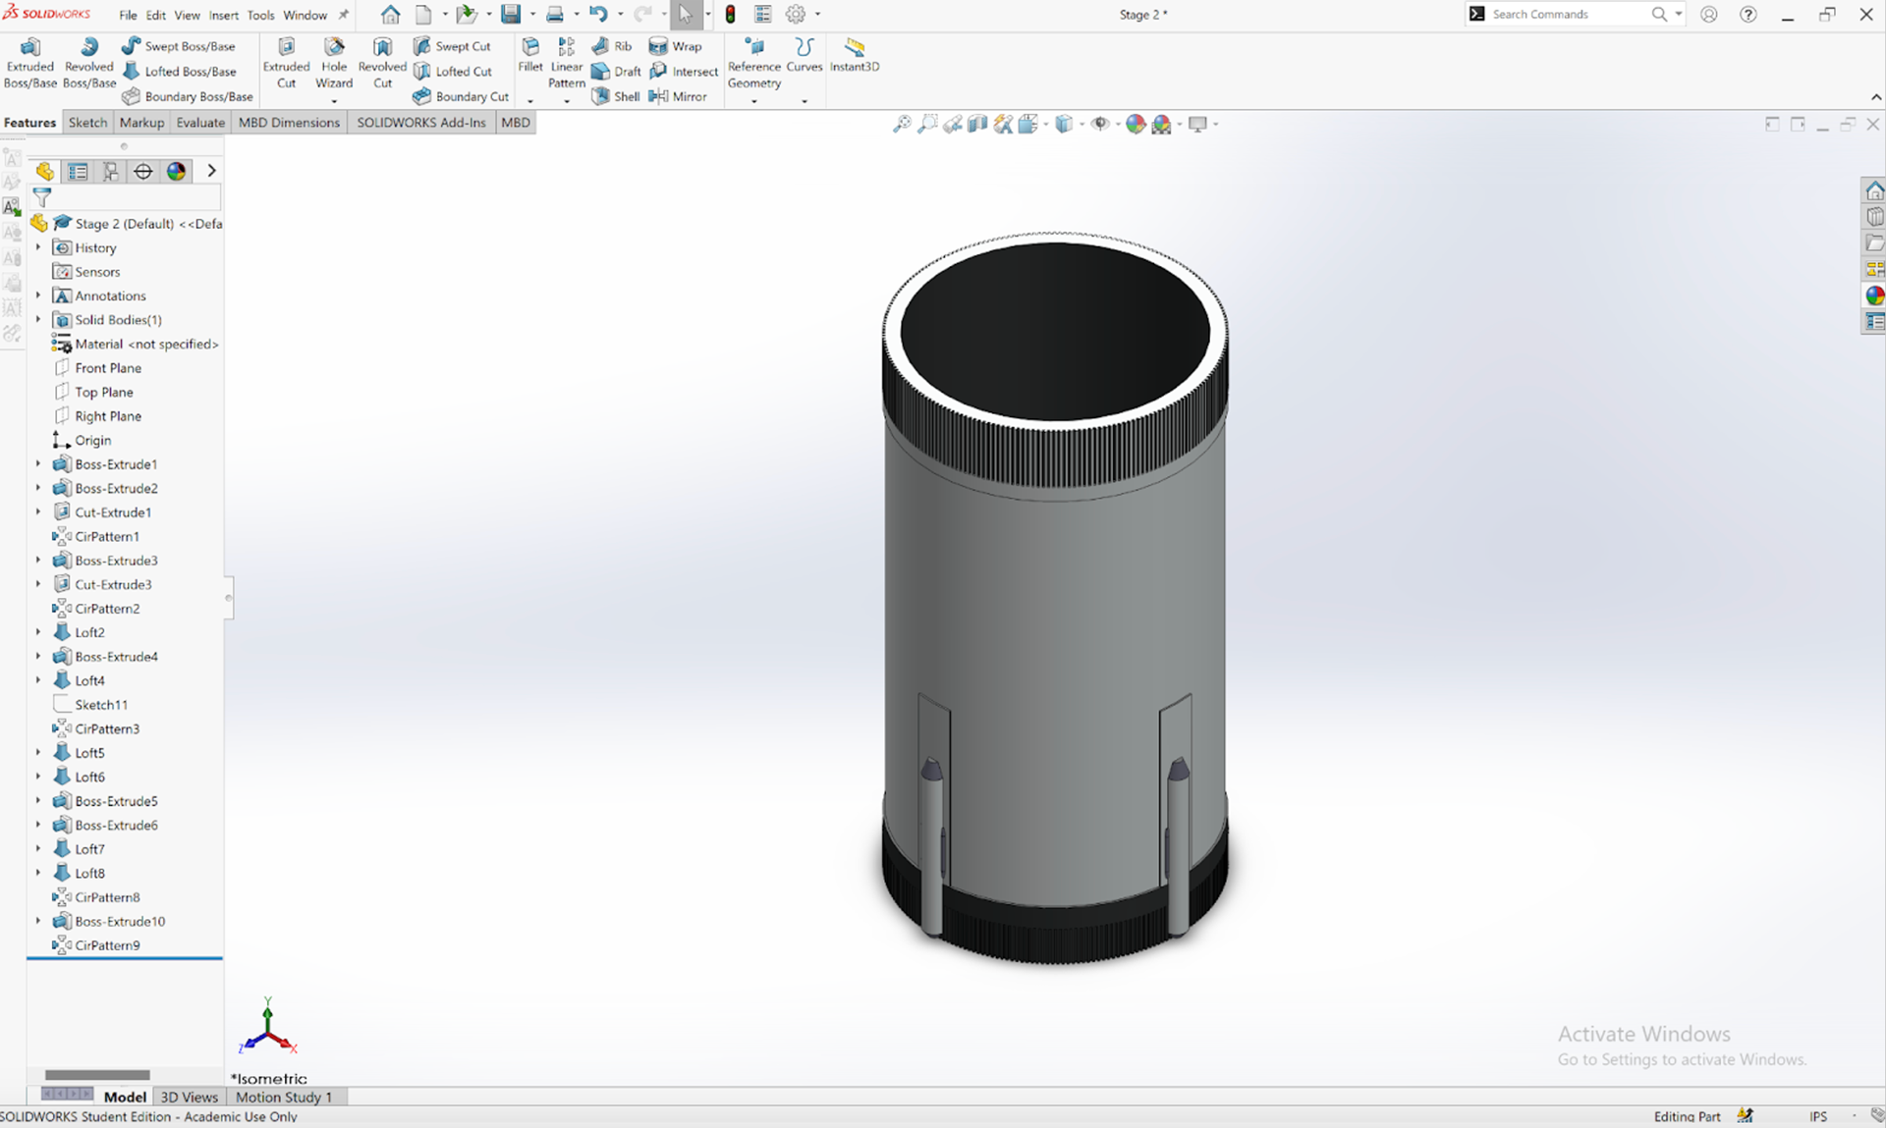
Task: Choose Boundary Boss/Base command
Action: point(188,96)
